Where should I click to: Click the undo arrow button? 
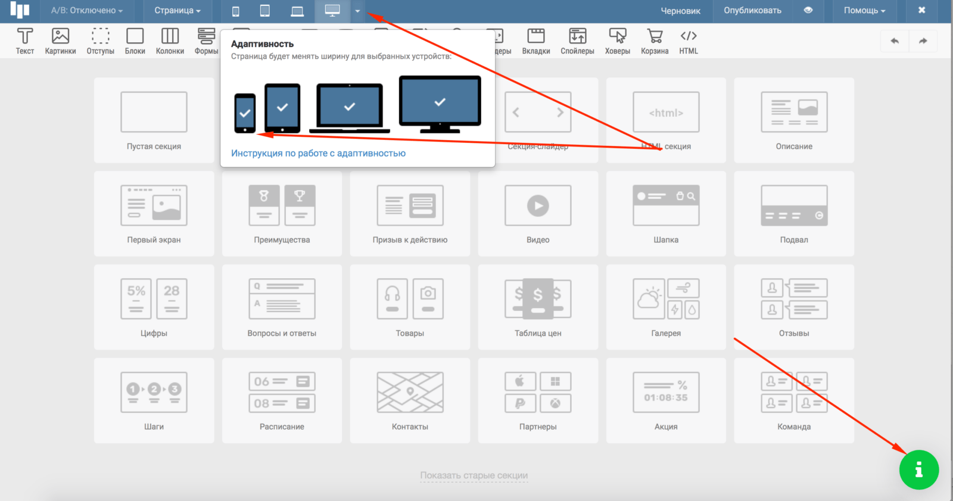click(895, 41)
